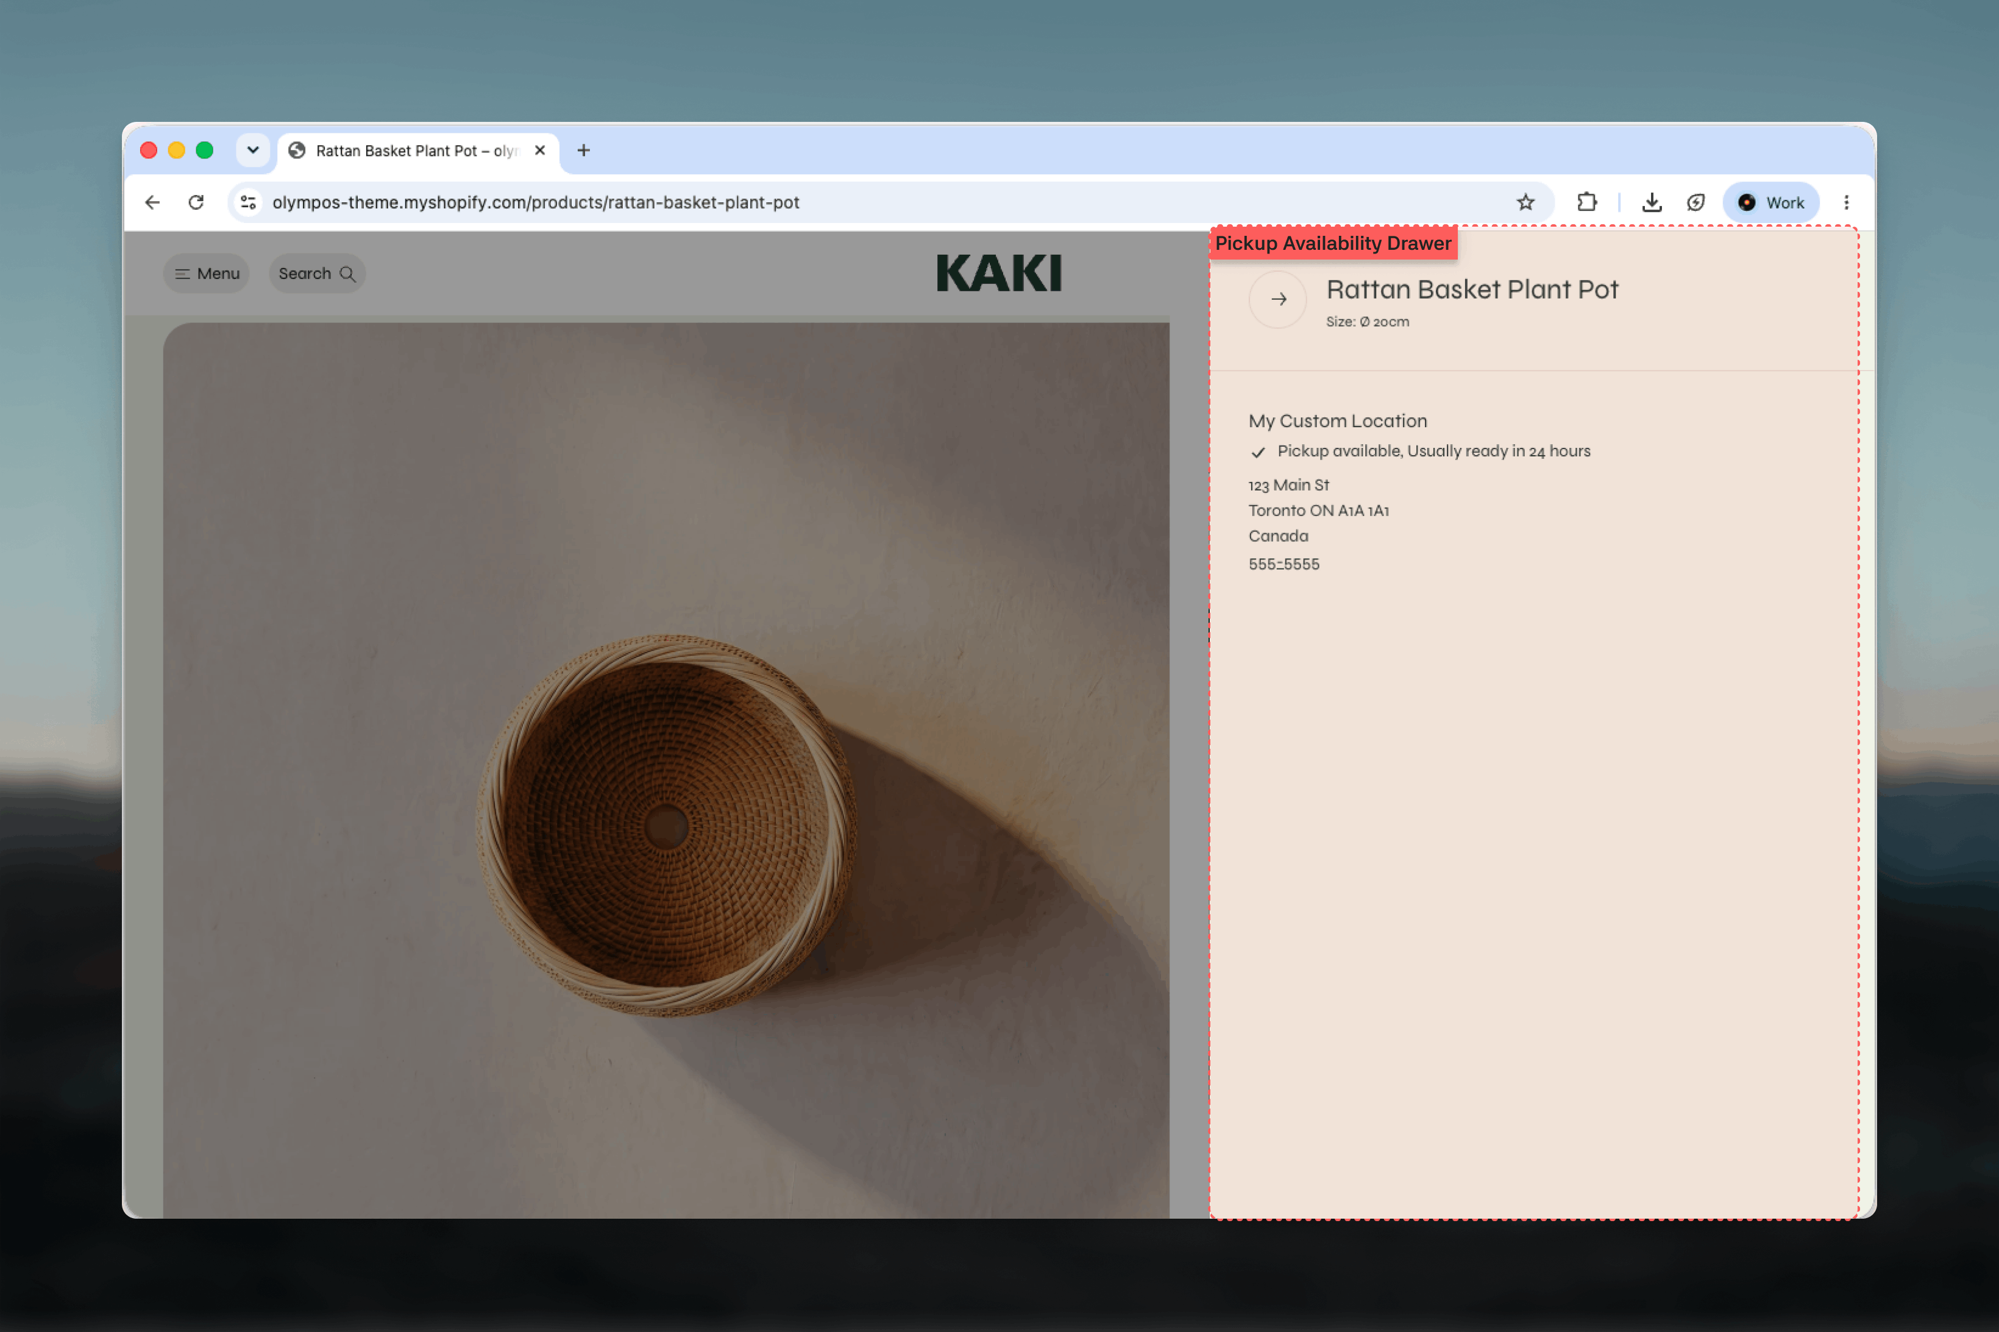Click the pickup available checkmark icon
The width and height of the screenshot is (1999, 1332).
[x=1258, y=452]
